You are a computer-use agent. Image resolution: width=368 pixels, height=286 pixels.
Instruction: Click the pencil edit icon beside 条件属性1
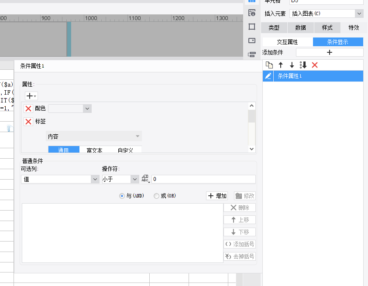coord(268,76)
